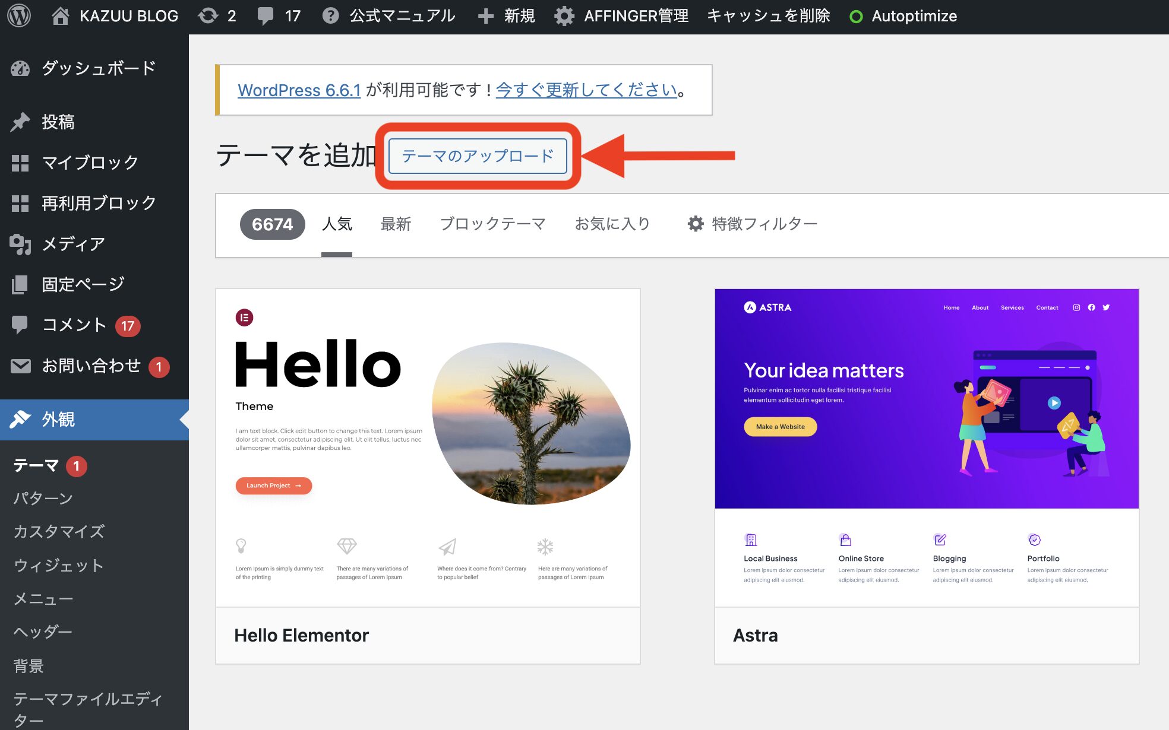
Task: Click the テーマのアップロード button
Action: click(477, 155)
